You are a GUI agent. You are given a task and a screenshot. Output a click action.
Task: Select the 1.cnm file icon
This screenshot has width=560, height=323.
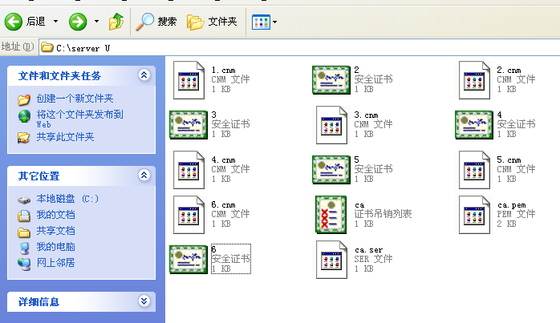189,80
